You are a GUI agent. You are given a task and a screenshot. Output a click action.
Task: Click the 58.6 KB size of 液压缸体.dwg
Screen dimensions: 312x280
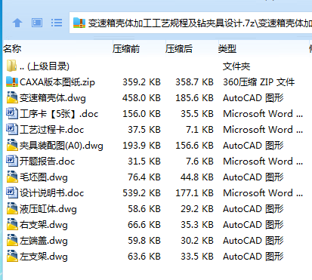144,209
